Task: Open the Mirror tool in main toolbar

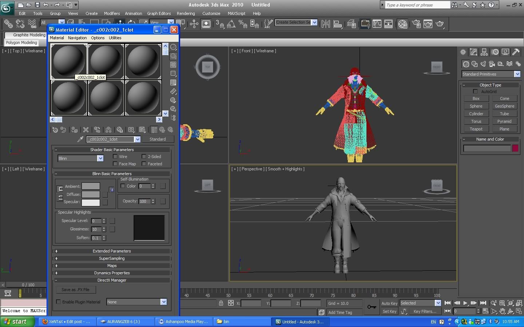Action: point(326,24)
